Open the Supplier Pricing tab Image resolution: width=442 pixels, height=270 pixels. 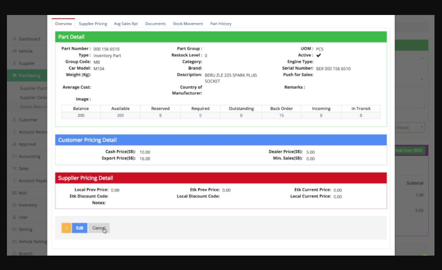93,24
